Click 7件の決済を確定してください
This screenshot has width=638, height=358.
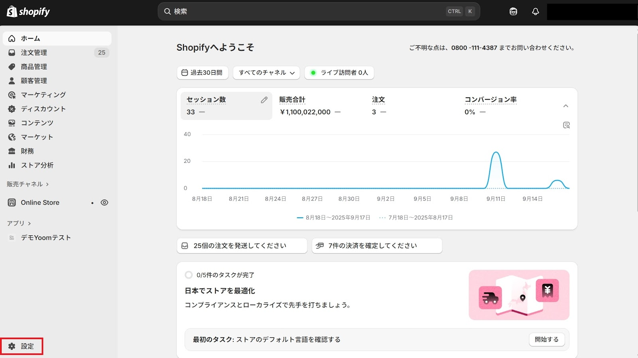pos(377,246)
